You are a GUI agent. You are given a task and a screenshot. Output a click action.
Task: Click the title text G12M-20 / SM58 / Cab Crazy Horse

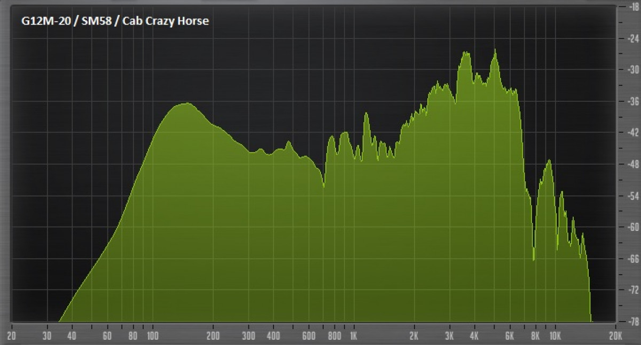[111, 21]
